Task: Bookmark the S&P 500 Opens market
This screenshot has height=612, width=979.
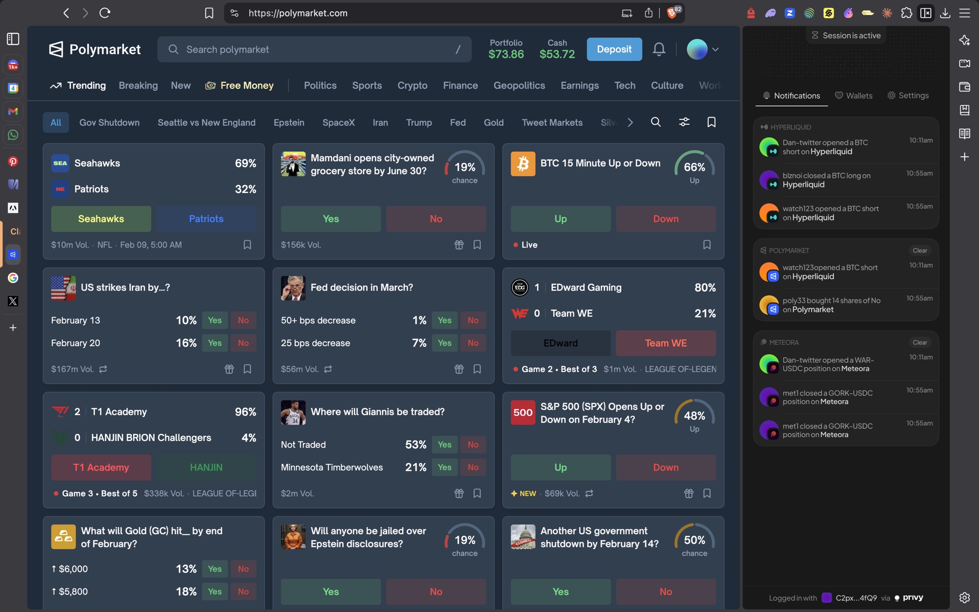Action: click(707, 493)
